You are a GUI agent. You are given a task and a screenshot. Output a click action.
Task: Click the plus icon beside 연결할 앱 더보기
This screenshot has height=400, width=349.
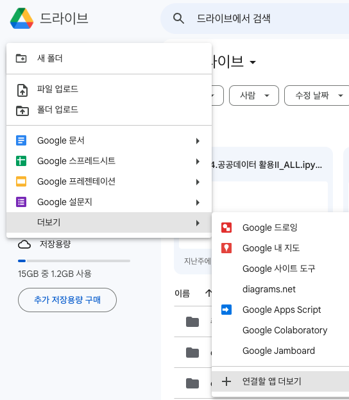coord(226,381)
